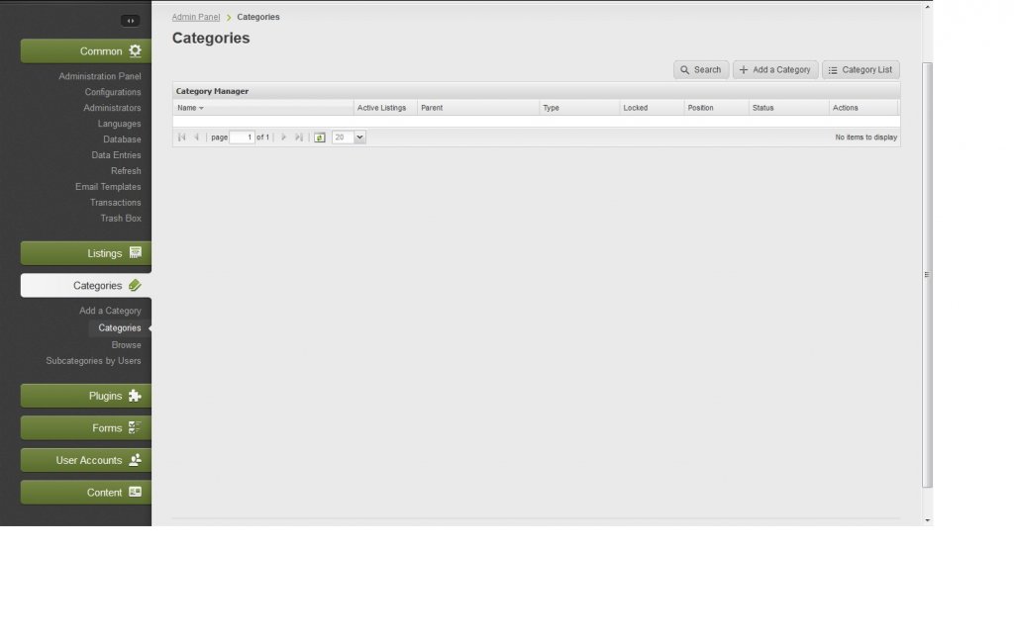The image size is (1014, 642).
Task: Open the Forms menu section
Action: click(85, 427)
